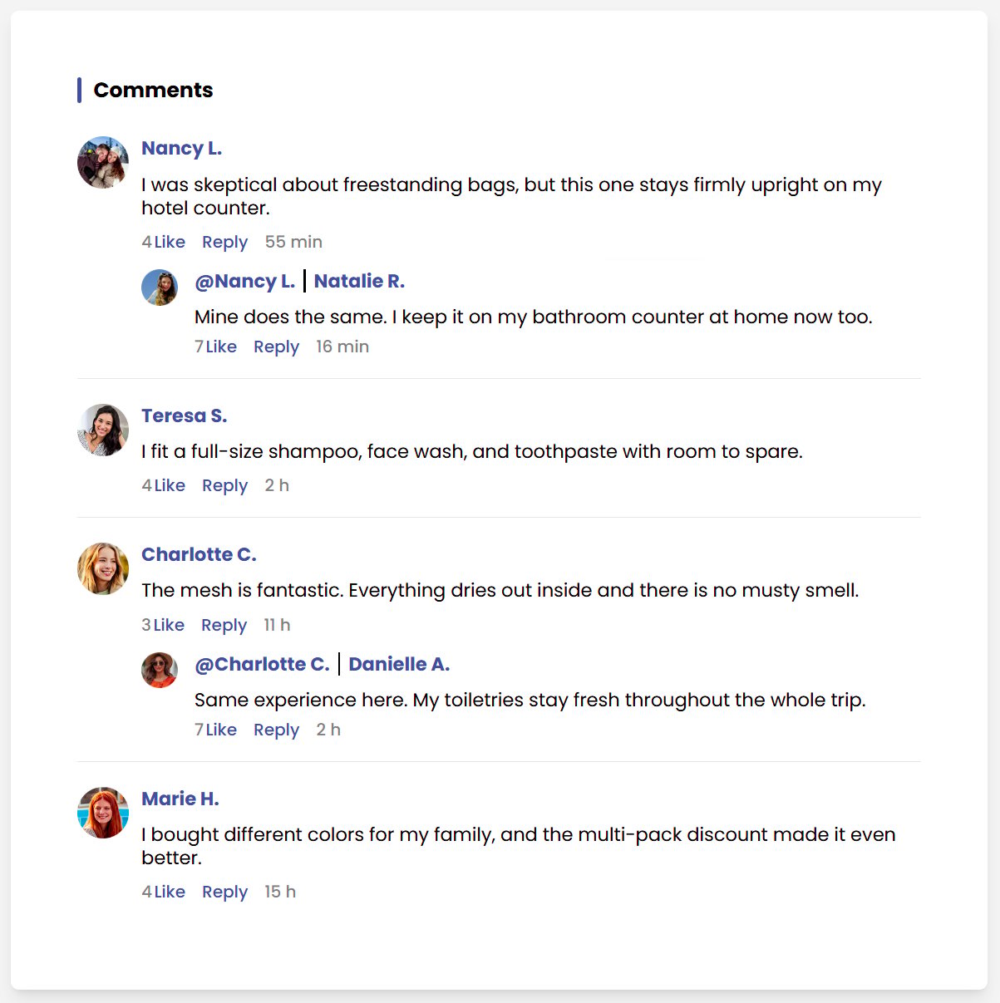Like Natalie R.'s bathroom counter reply

pos(221,347)
